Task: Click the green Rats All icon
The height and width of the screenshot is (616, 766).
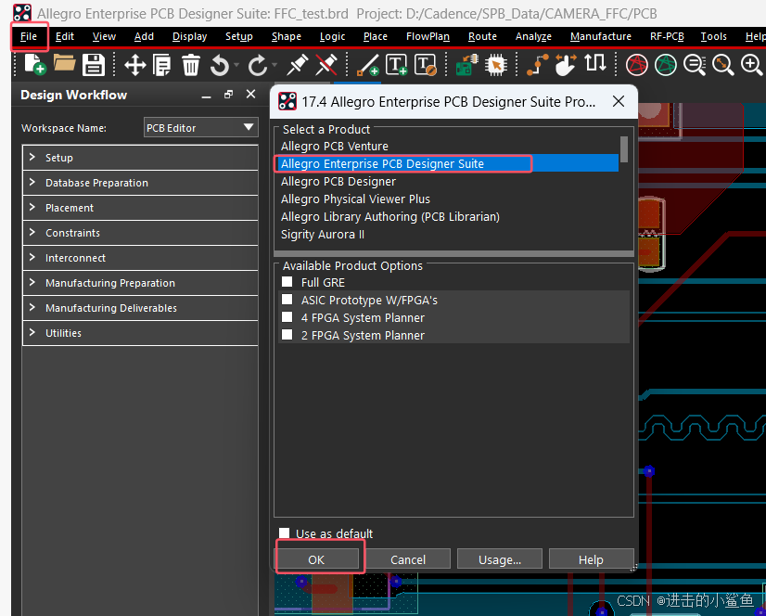Action: click(x=666, y=65)
